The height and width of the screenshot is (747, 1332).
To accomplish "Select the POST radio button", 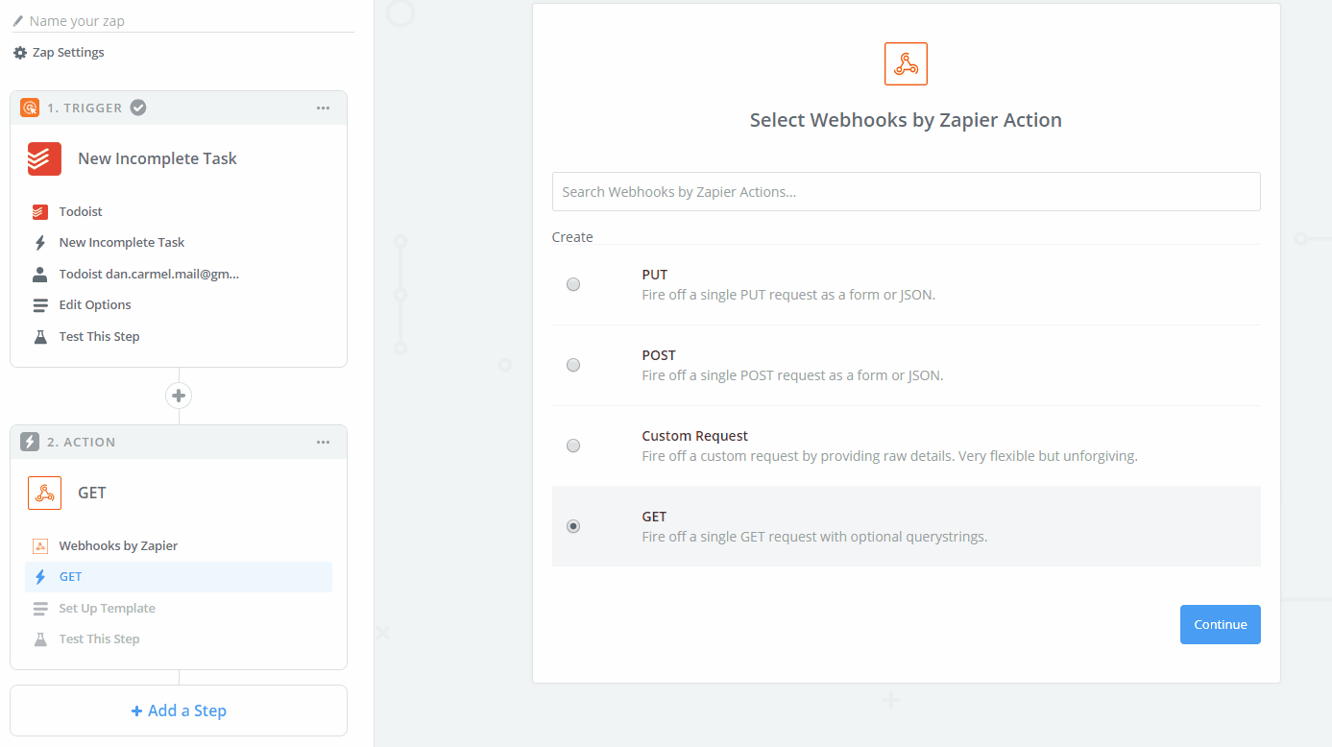I will tap(573, 365).
